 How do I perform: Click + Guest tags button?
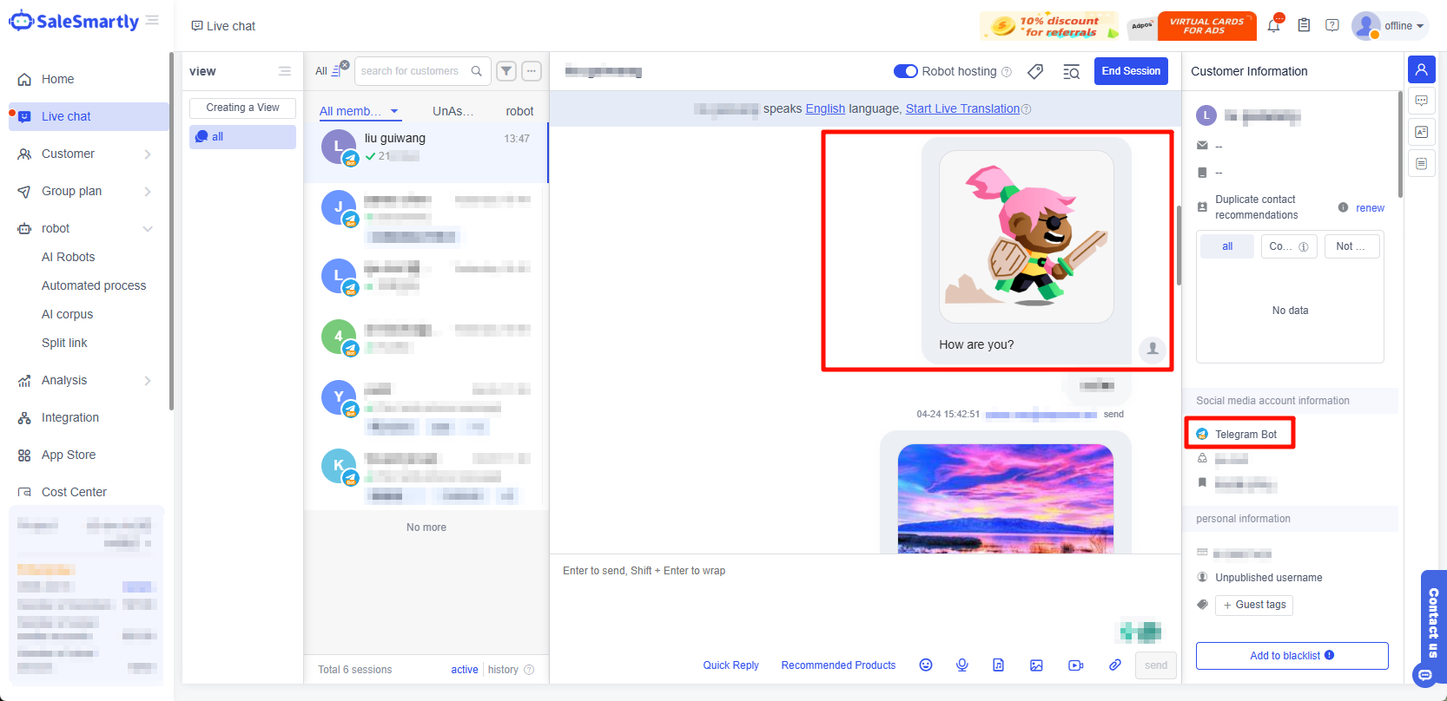1254,605
